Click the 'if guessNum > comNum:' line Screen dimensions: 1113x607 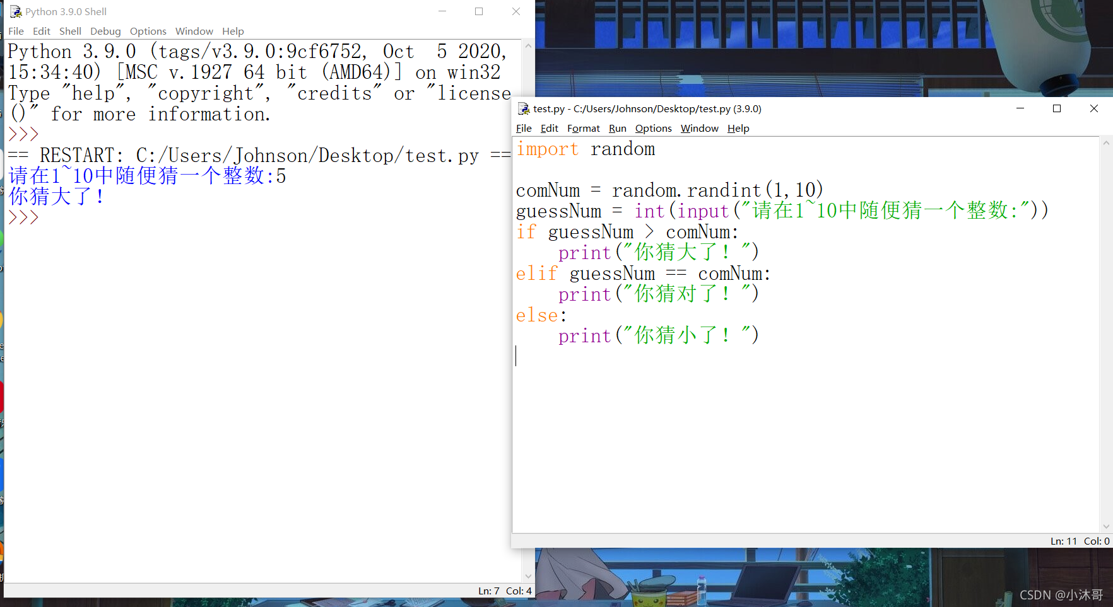tap(627, 232)
